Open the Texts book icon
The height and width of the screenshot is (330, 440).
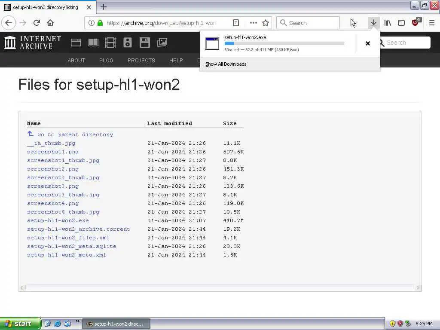tap(93, 43)
